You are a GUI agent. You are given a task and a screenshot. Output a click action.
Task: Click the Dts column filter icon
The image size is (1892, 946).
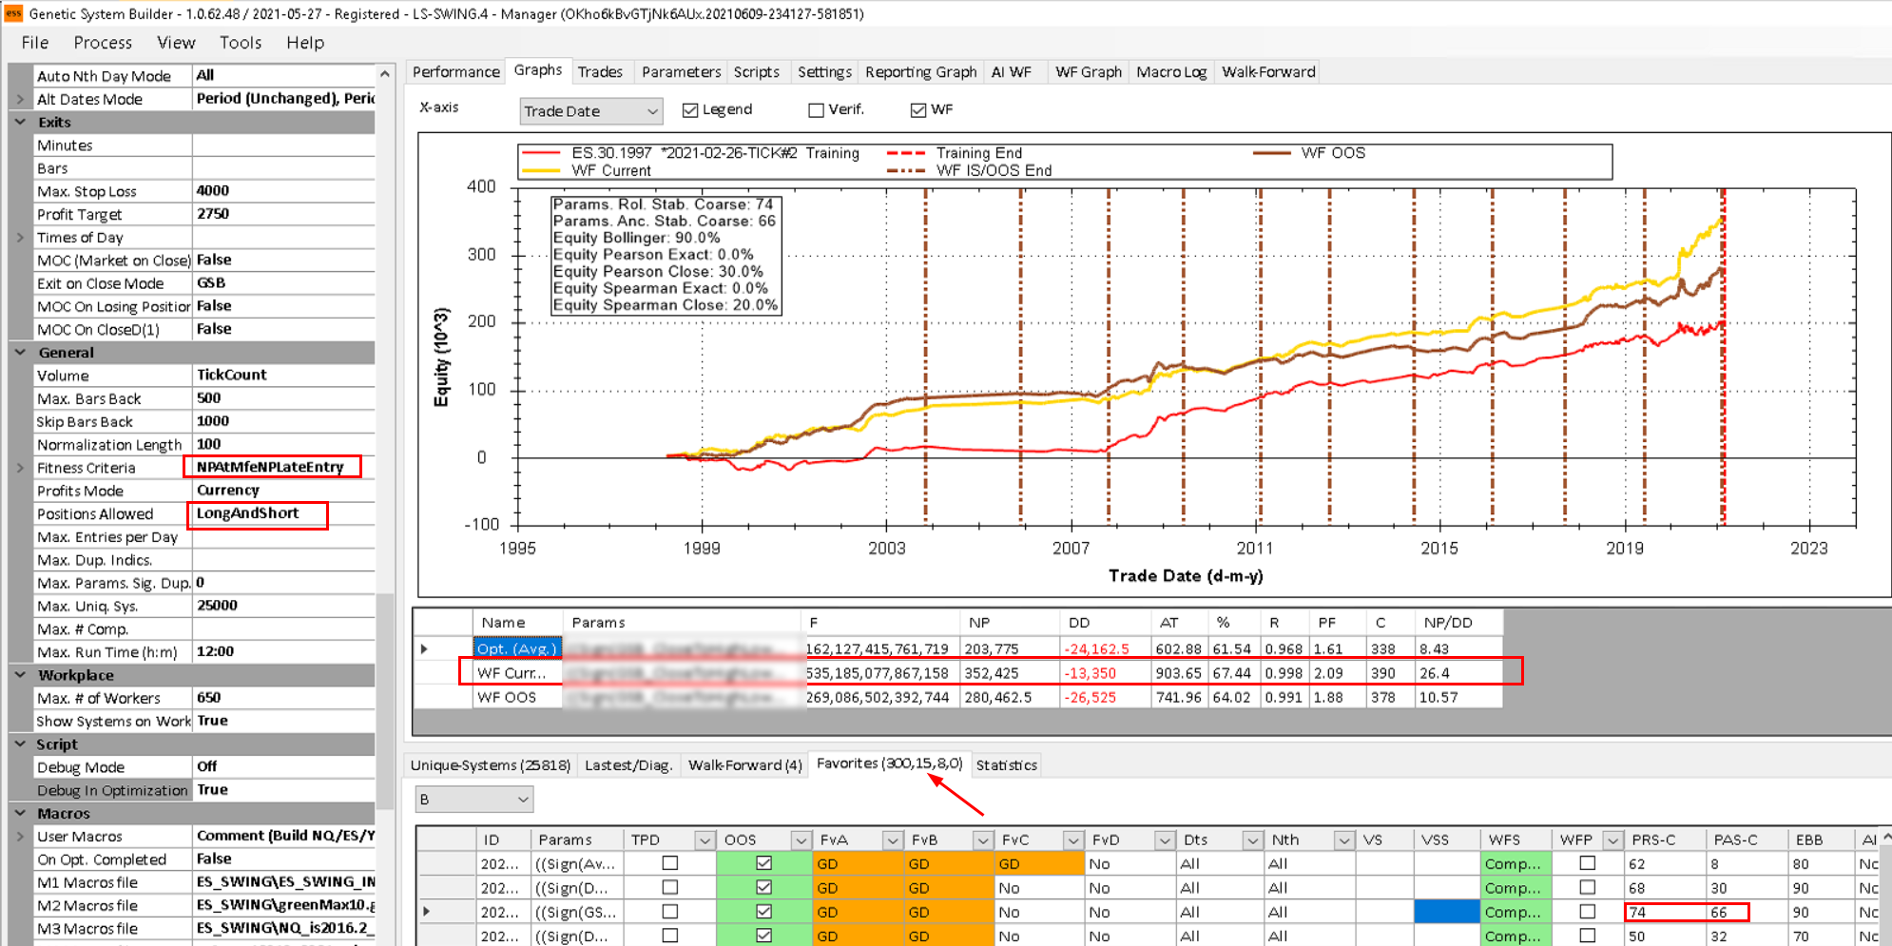click(1252, 840)
